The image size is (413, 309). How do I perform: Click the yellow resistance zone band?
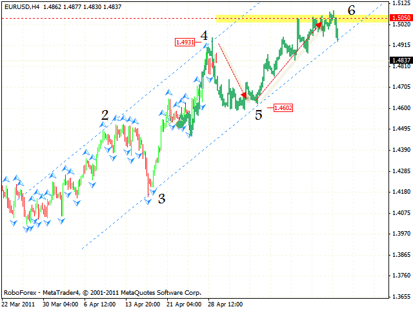[x=258, y=19]
